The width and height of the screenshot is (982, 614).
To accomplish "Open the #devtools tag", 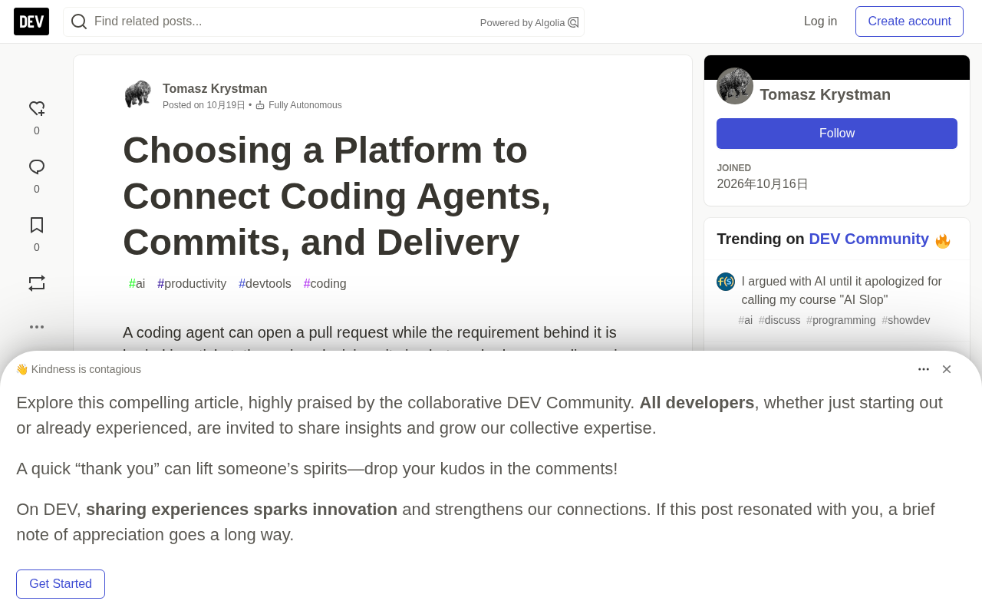I will coord(265,284).
